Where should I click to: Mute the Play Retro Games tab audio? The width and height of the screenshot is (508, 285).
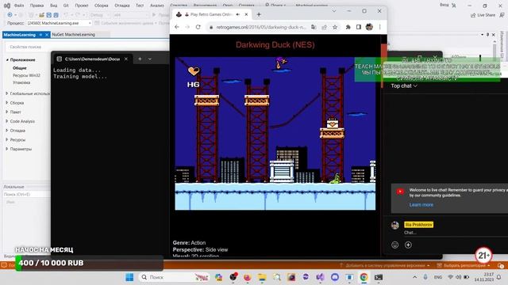click(238, 14)
